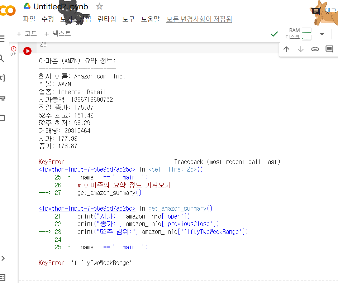Select the heading 아마존 (AMZN) 요약 정보:

(x=77, y=61)
